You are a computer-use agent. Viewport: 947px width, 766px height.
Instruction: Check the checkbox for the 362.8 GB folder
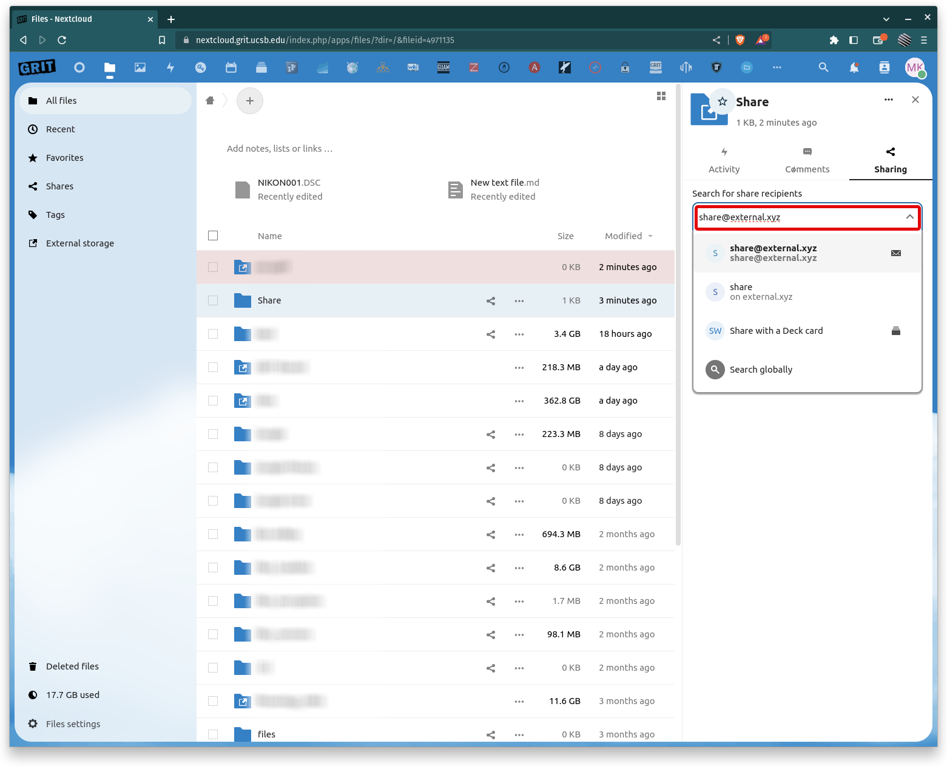pyautogui.click(x=213, y=401)
